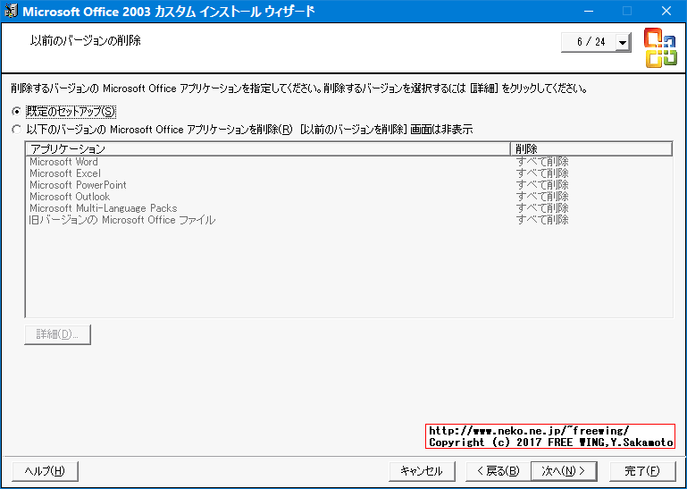Screen dimensions: 687x489
Task: Select the 旧バージョンの Microsoft Office ファイル row
Action: 348,220
